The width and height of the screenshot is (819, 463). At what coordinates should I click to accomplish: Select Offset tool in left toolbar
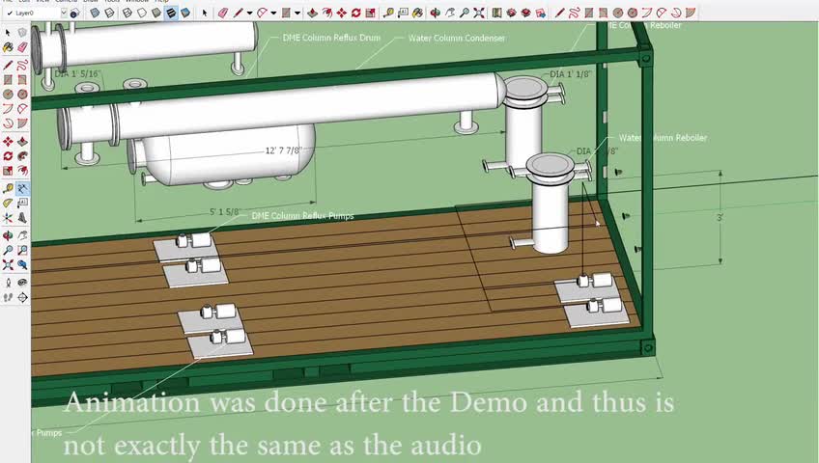tap(22, 171)
